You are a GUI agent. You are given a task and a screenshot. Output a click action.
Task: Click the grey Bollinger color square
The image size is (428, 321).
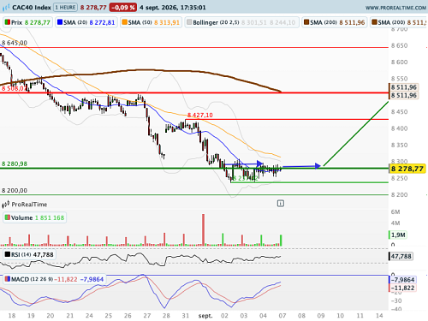[189, 22]
